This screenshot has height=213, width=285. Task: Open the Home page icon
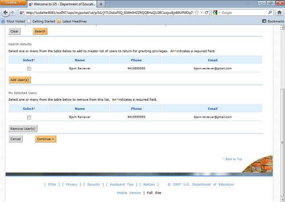pos(279,12)
